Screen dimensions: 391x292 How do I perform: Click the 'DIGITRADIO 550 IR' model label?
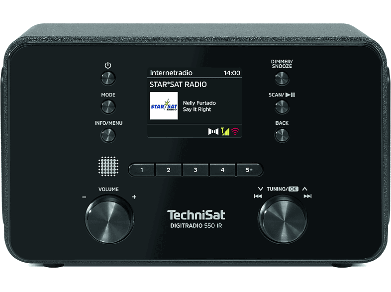[196, 226]
